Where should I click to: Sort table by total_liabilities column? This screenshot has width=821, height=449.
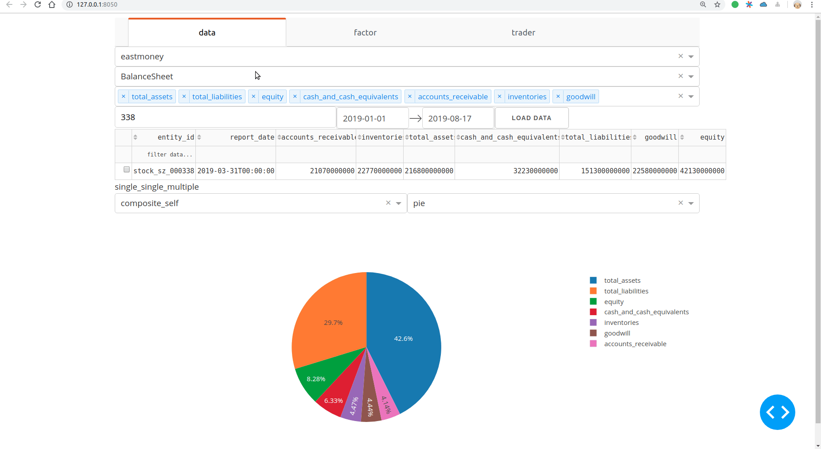click(563, 137)
